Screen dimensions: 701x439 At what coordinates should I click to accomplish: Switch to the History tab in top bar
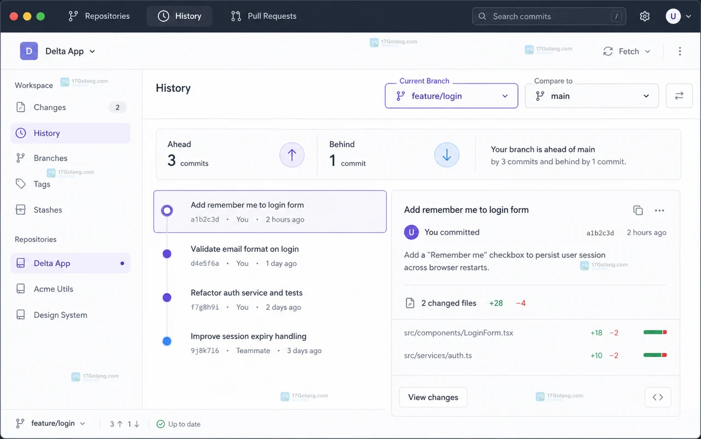[179, 16]
